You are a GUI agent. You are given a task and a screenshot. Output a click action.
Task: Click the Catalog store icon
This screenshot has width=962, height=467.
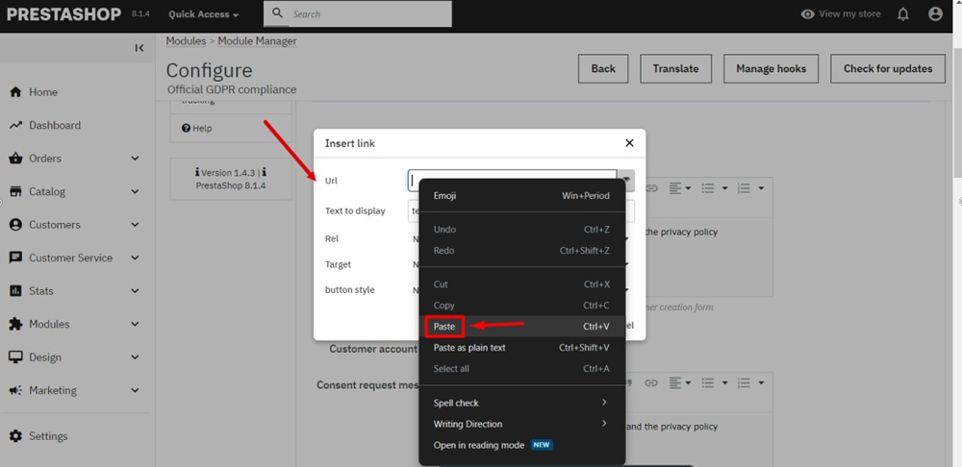pyautogui.click(x=16, y=191)
